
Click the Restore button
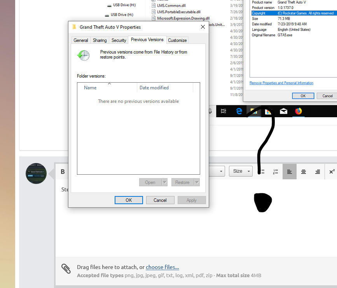tap(182, 182)
